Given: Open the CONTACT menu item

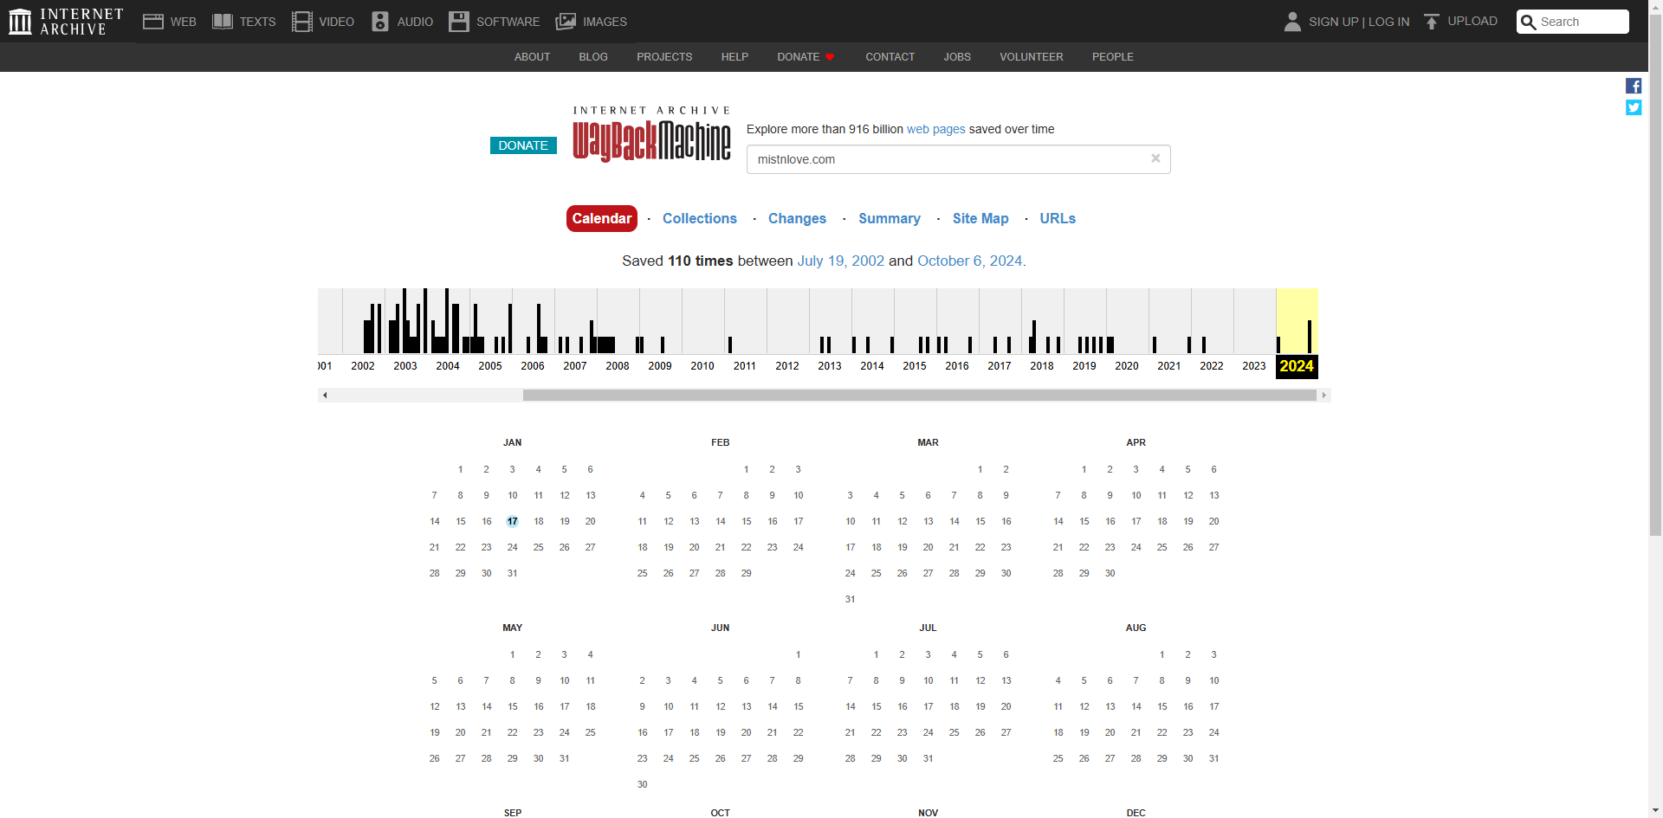Looking at the screenshot, I should pos(890,57).
